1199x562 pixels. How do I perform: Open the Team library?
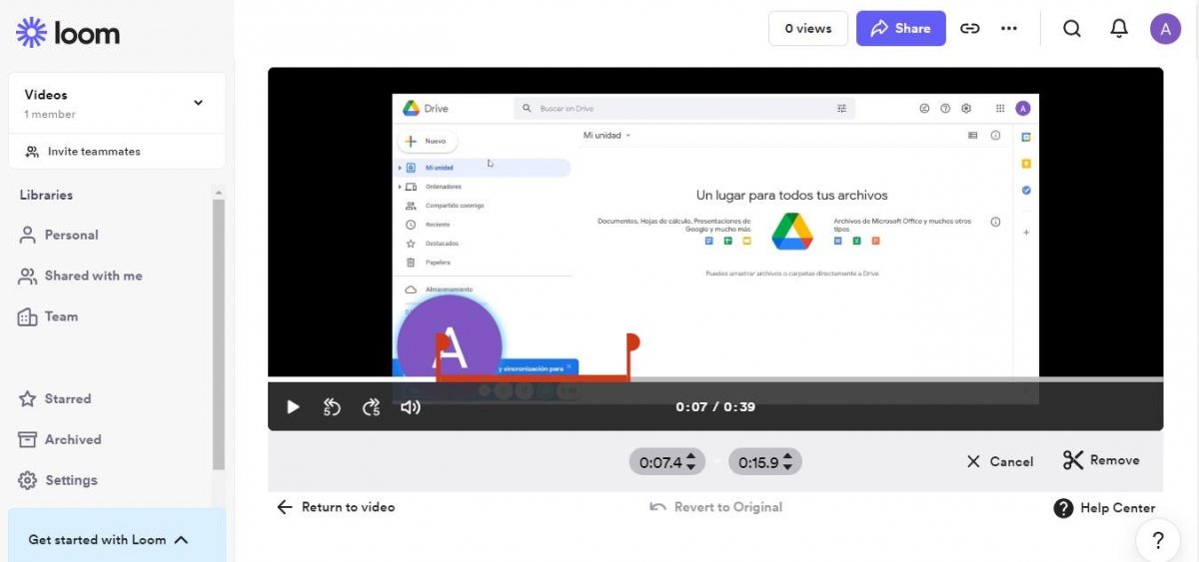coord(48,316)
